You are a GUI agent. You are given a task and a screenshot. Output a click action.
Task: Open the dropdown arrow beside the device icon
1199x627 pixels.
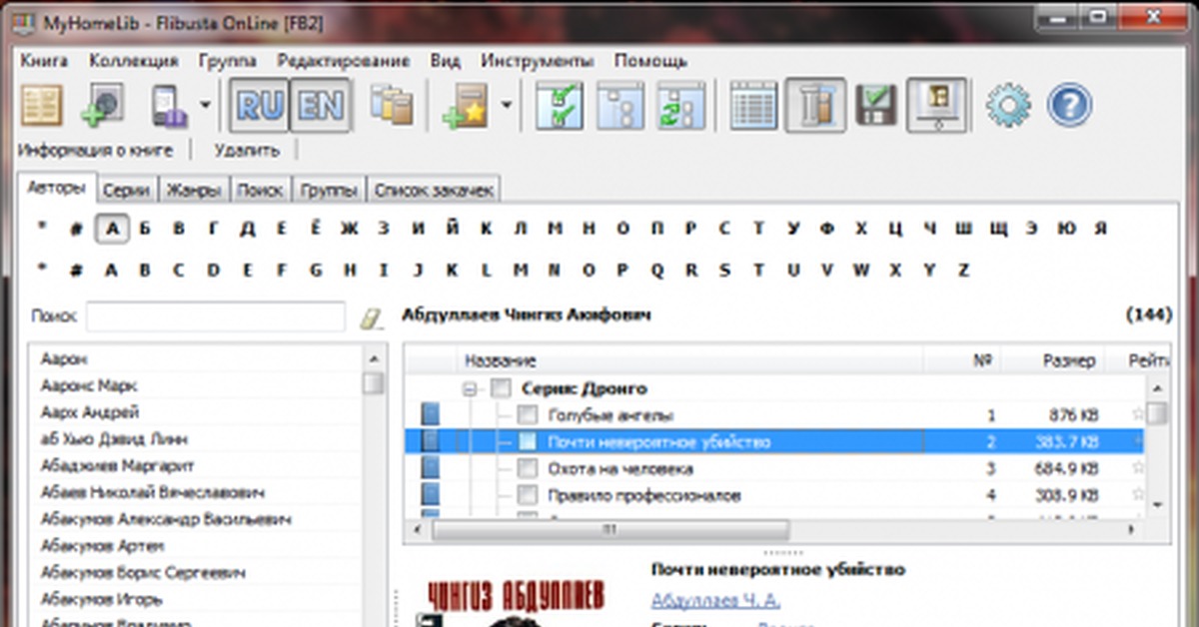[205, 105]
